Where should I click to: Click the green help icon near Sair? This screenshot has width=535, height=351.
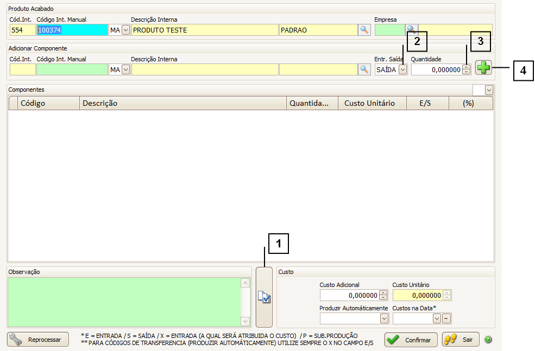pyautogui.click(x=488, y=340)
